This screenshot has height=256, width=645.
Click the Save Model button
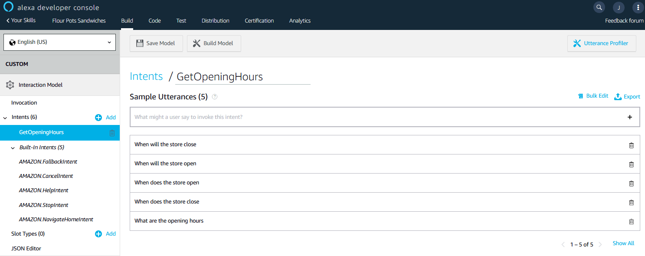(156, 43)
